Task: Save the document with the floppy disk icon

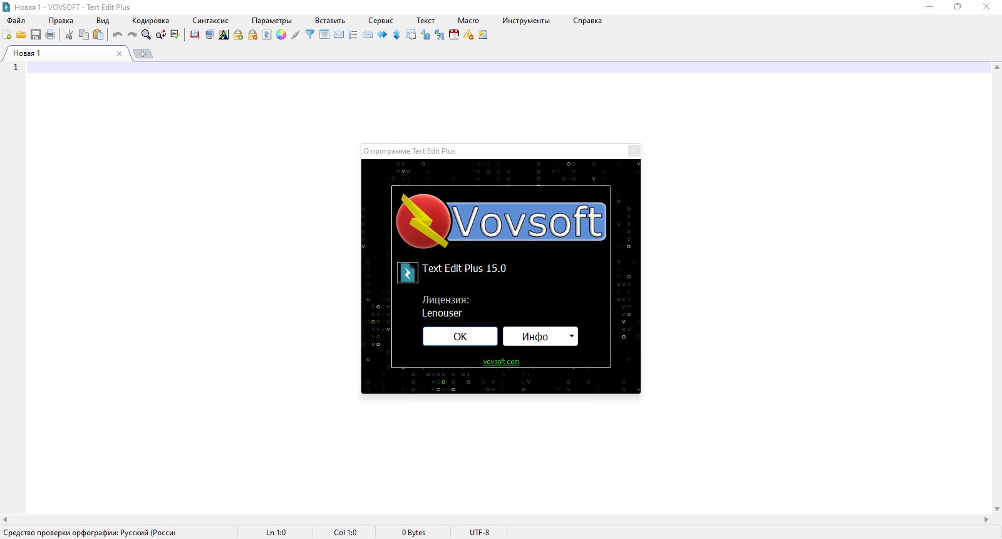Action: tap(36, 34)
